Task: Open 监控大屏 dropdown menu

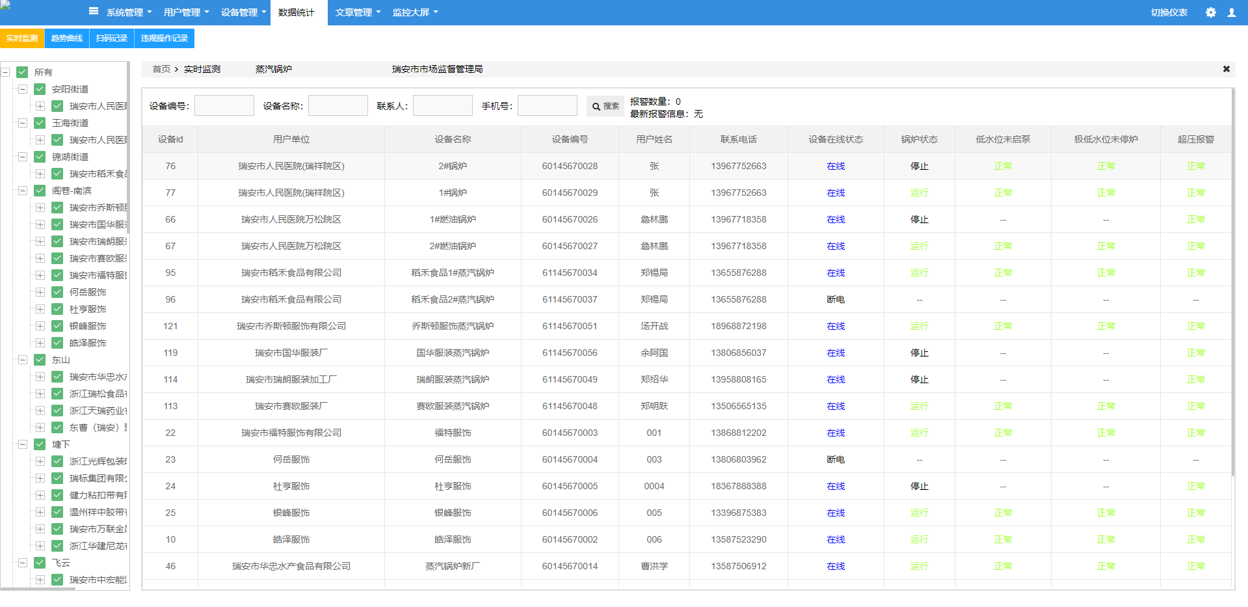Action: coord(415,12)
